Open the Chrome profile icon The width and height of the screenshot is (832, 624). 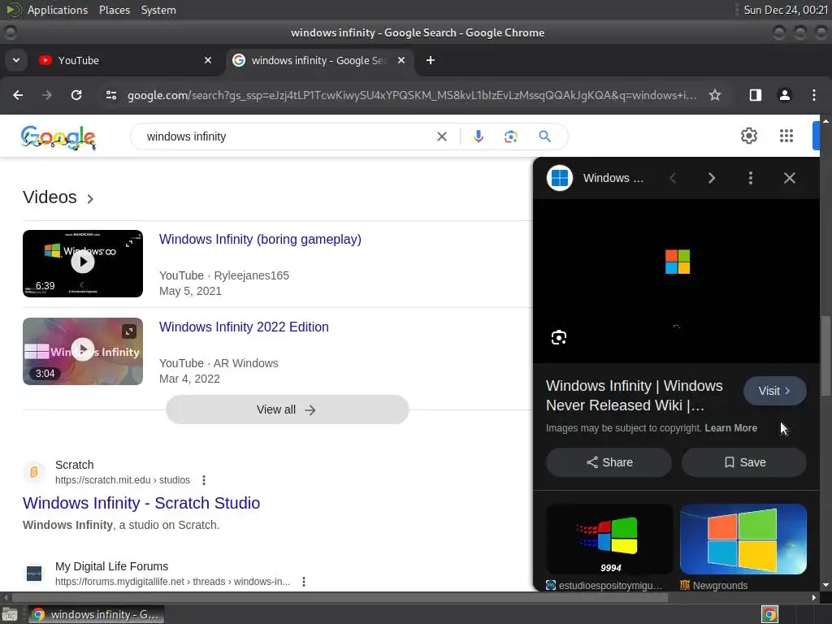click(x=784, y=95)
